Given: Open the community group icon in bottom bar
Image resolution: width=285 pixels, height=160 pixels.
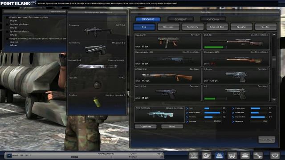Looking at the screenshot, I should pos(245,156).
